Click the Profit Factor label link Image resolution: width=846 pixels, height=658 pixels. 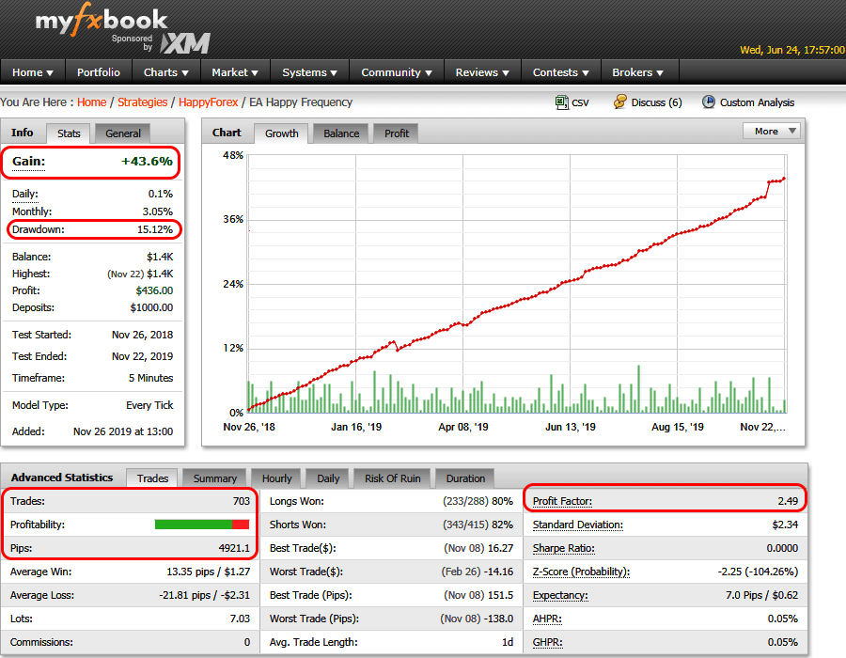(562, 501)
